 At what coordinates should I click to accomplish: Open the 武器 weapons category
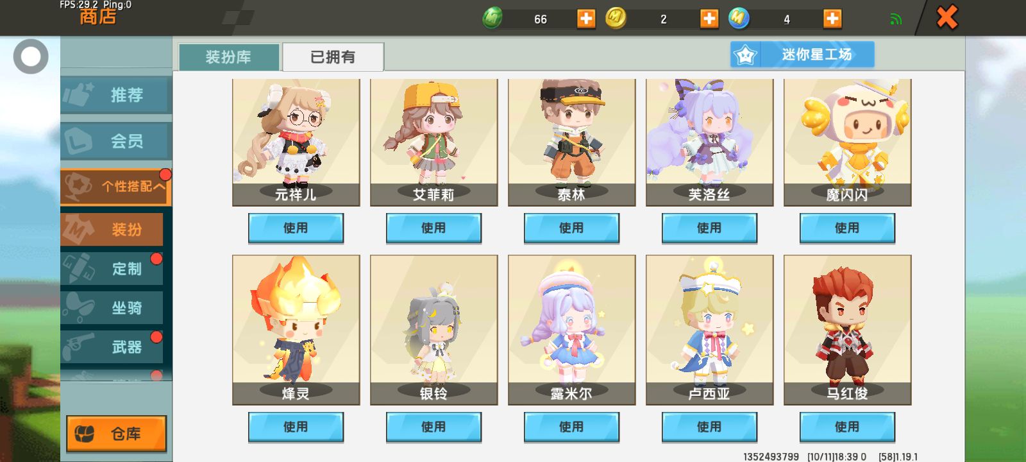(112, 347)
